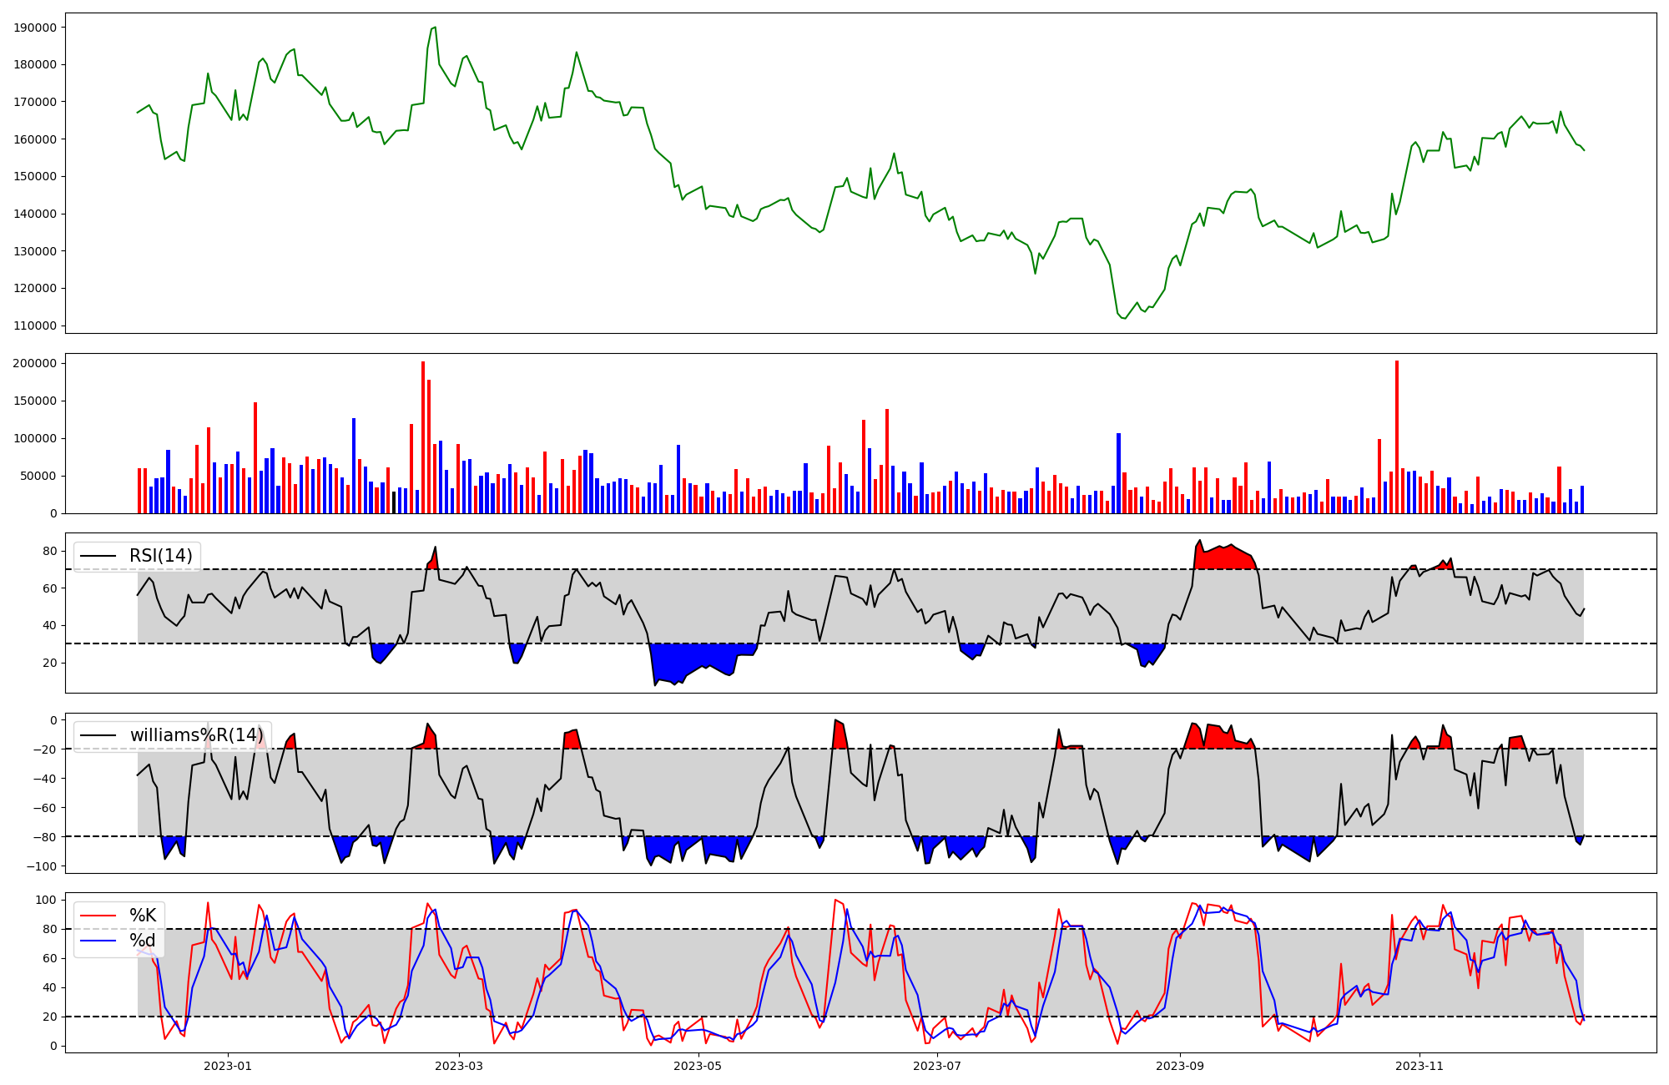Click the 2023-11 x-axis date label
This screenshot has height=1085, width=1669.
point(1419,1066)
